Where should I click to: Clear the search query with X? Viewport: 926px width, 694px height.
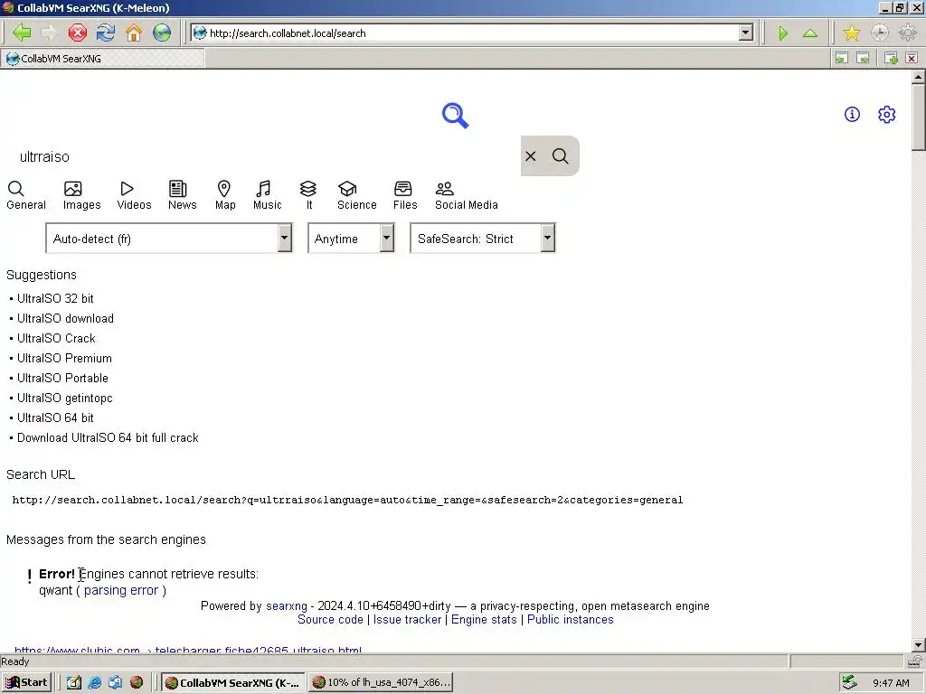[530, 155]
